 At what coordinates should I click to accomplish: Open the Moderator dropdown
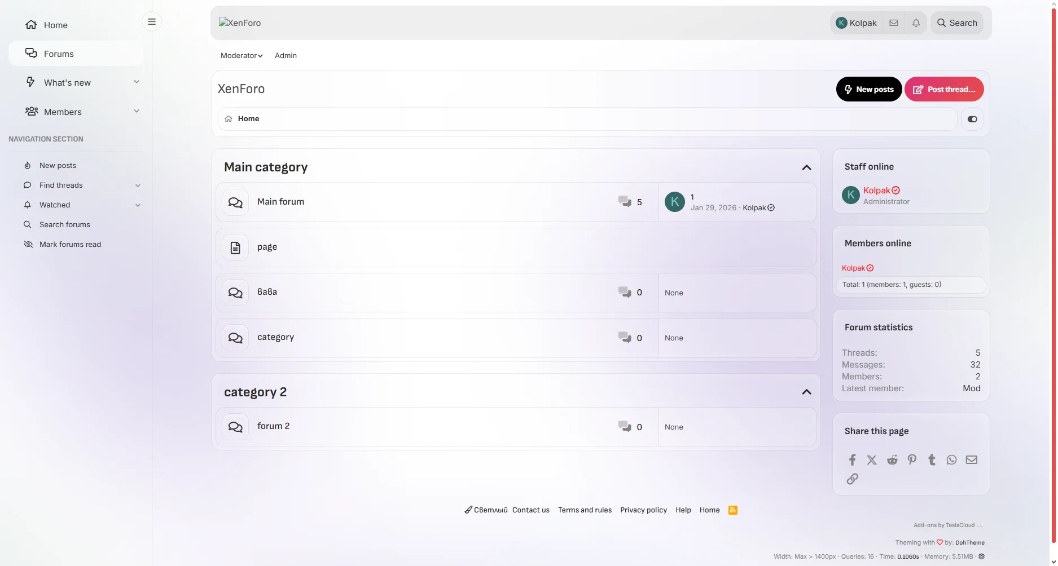pyautogui.click(x=242, y=55)
